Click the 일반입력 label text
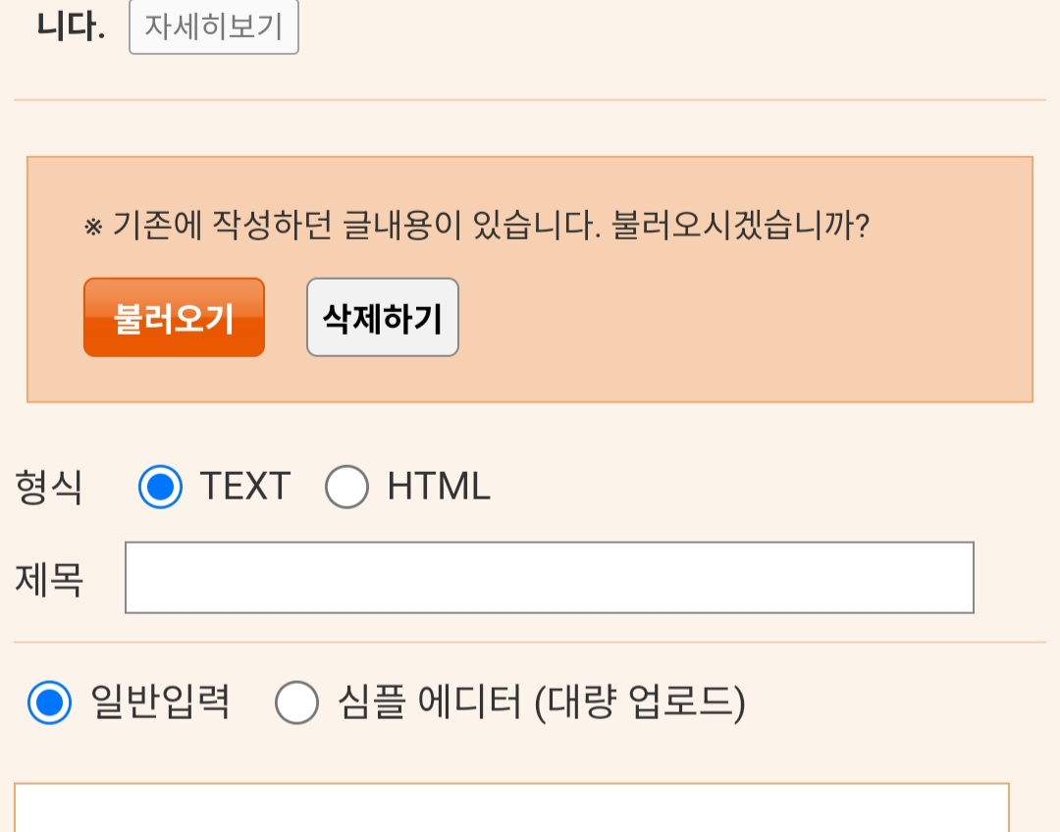1060x832 pixels. click(x=160, y=702)
